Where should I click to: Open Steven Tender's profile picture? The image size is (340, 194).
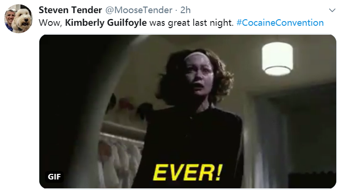(x=18, y=19)
